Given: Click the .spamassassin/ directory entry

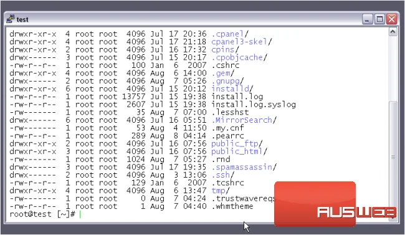Looking at the screenshot, I should click(244, 167).
